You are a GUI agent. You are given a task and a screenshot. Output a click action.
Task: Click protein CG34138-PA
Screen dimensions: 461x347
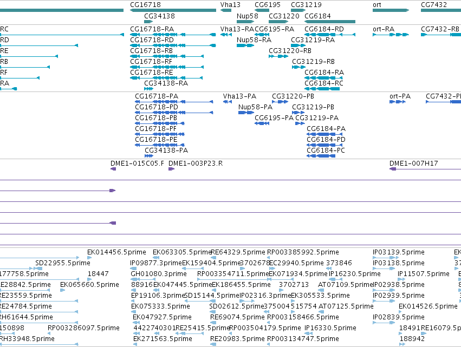[x=166, y=150]
